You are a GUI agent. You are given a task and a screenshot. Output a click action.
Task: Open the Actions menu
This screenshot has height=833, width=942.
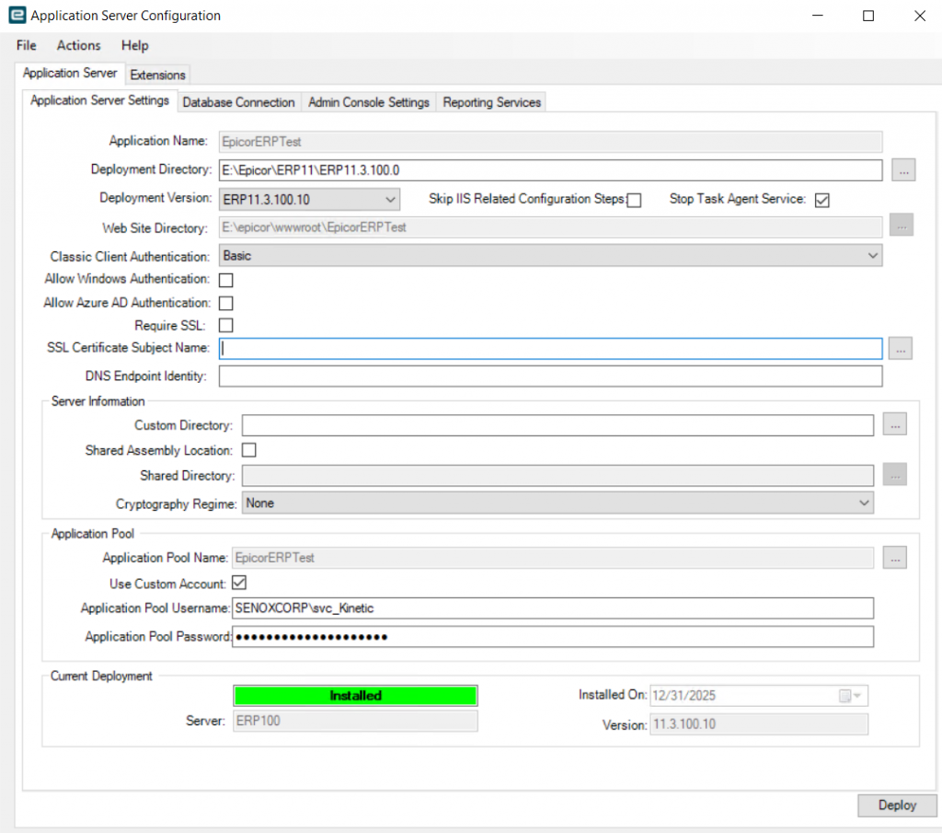click(x=78, y=45)
